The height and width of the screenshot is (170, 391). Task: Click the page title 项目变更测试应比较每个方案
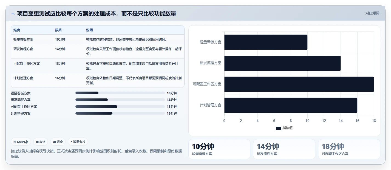pos(97,13)
